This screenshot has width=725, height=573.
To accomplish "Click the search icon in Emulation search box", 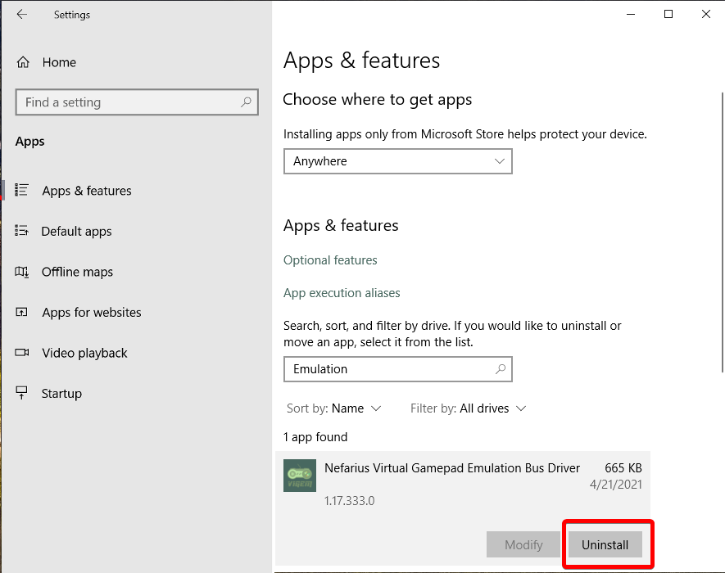I will click(x=501, y=368).
